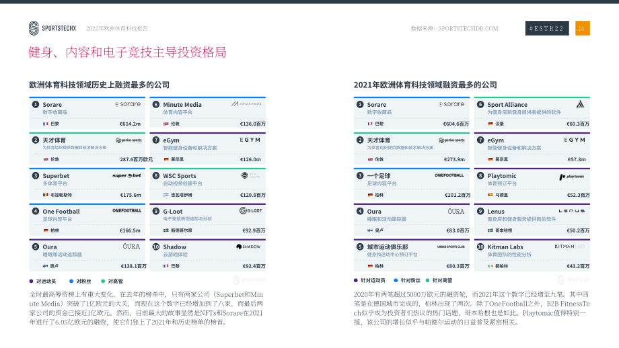Click the amount €92.4百万
This screenshot has height=348, width=619.
point(254,267)
